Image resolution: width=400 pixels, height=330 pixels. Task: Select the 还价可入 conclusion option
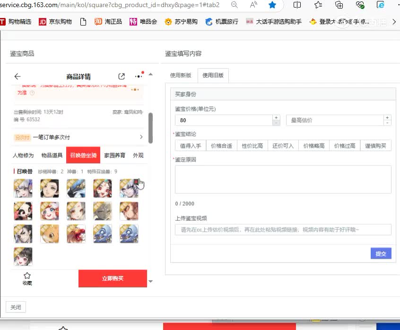(x=283, y=146)
